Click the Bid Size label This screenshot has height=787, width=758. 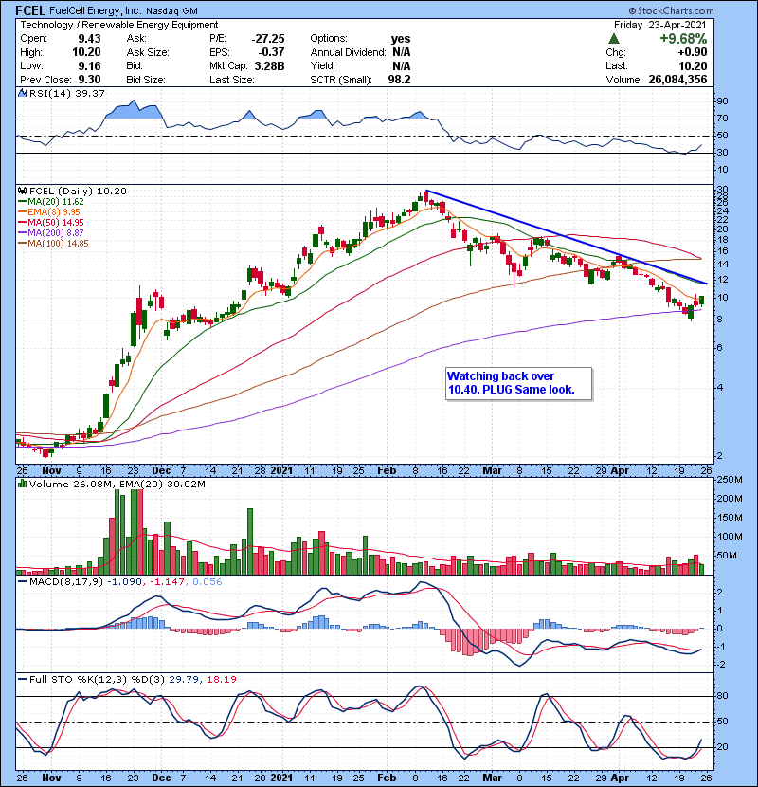click(146, 80)
